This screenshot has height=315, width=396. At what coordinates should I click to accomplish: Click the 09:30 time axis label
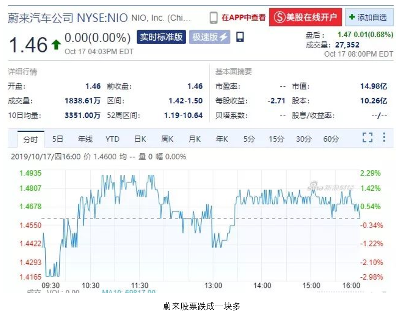tap(50, 286)
